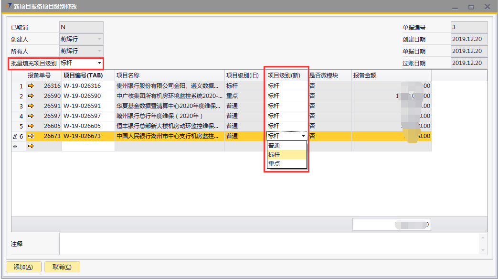The image size is (498, 279).
Task: Pick 标杆 option in the dropdown list
Action: [x=274, y=155]
